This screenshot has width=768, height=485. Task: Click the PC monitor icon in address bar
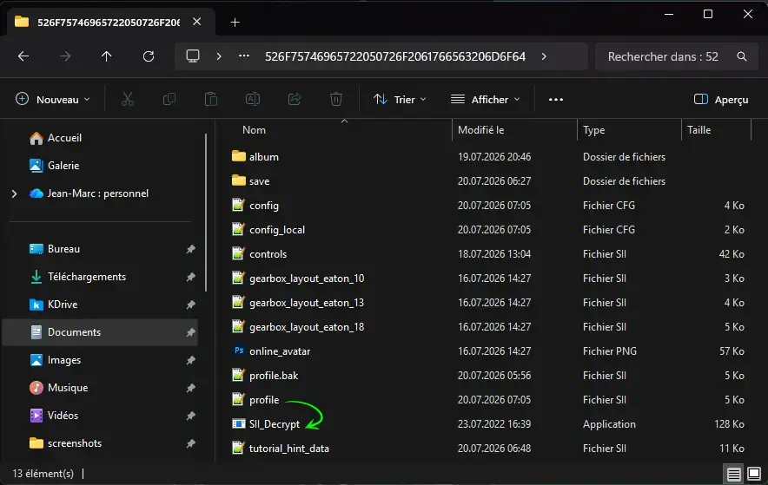tap(193, 56)
